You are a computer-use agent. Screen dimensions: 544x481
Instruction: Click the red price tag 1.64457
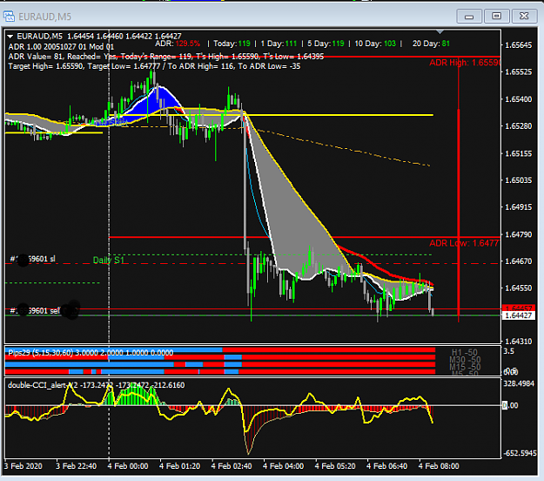[519, 308]
